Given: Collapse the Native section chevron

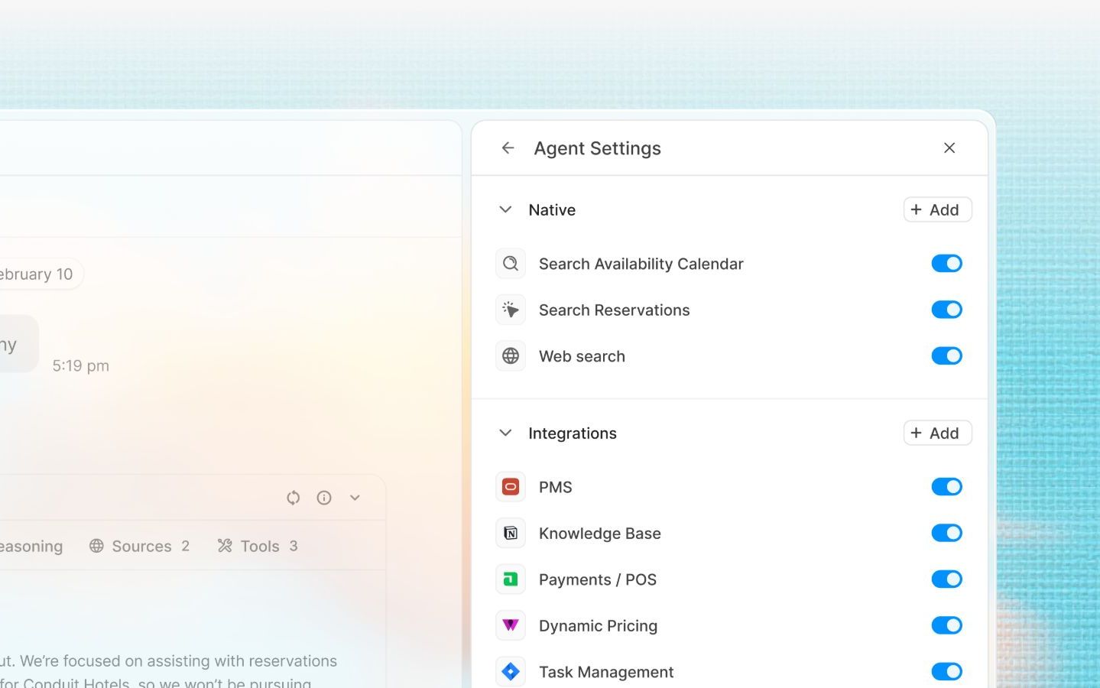Looking at the screenshot, I should [x=505, y=209].
